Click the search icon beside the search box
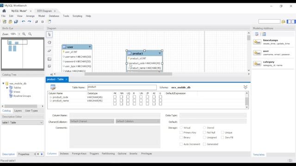Viewport: 296px width, 166px height. point(284,22)
